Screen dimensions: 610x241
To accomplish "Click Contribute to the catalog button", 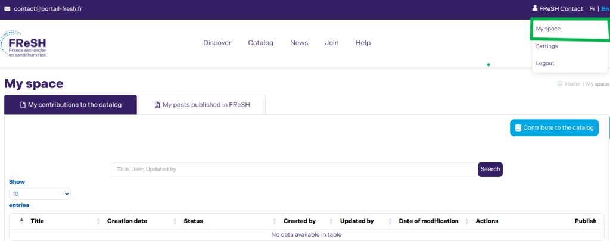I will click(x=554, y=128).
